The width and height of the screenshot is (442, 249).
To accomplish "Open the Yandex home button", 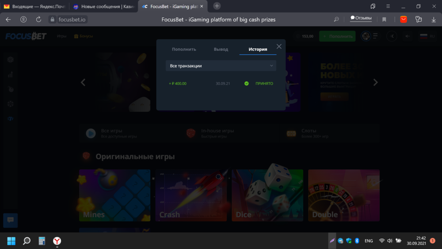I will (x=23, y=19).
